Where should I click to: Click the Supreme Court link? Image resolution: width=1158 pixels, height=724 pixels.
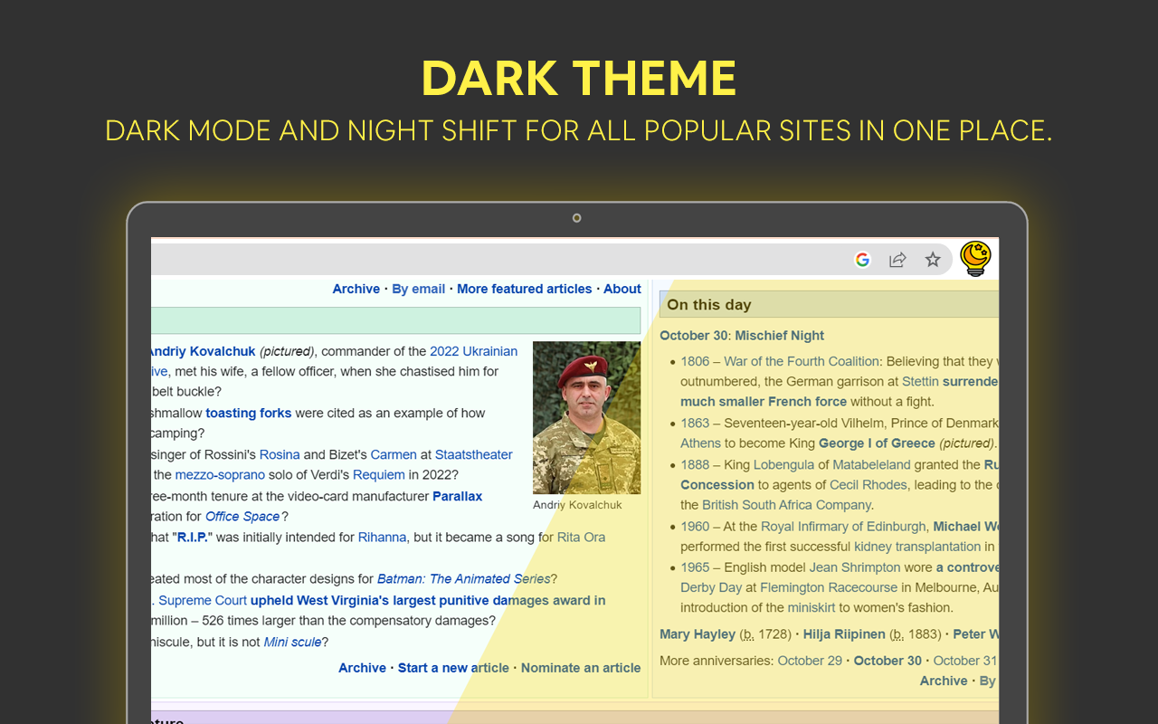pos(203,600)
